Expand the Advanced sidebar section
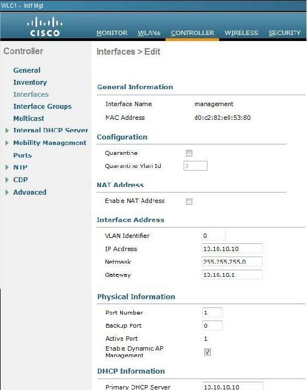 click(7, 192)
